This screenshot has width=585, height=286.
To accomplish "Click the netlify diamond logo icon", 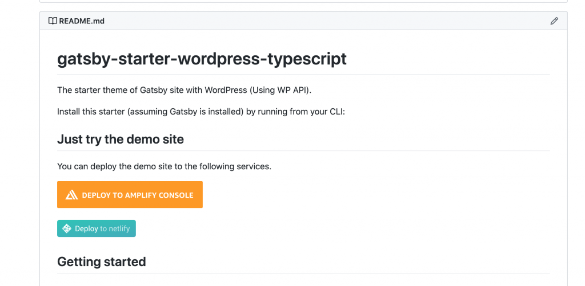I will (x=67, y=228).
